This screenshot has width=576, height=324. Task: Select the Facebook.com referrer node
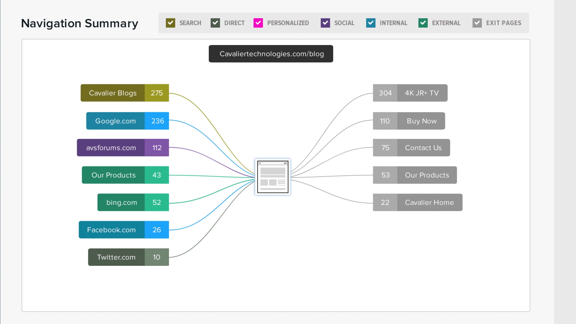[124, 230]
